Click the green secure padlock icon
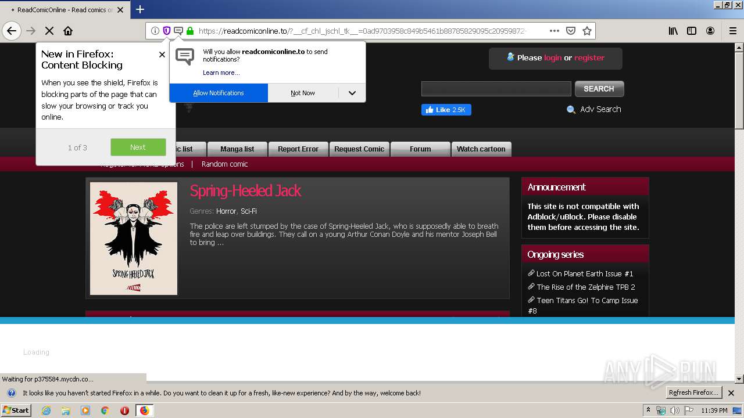The width and height of the screenshot is (744, 418). tap(190, 31)
